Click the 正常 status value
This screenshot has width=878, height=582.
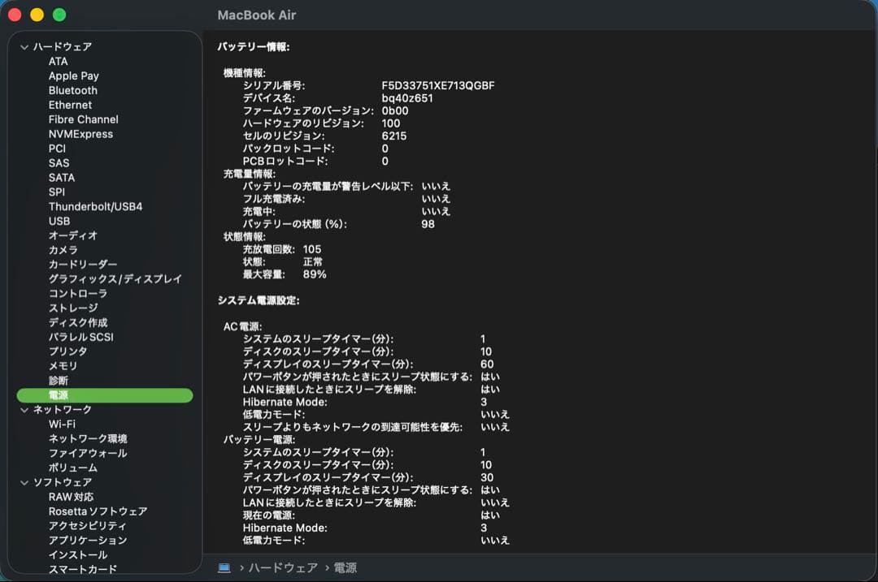tap(312, 262)
